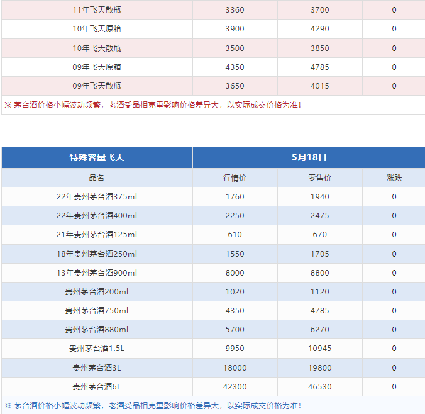The width and height of the screenshot is (425, 414).
Task: Click the 涨跌 value 0 for 11年飞天散瓶
Action: (x=394, y=10)
